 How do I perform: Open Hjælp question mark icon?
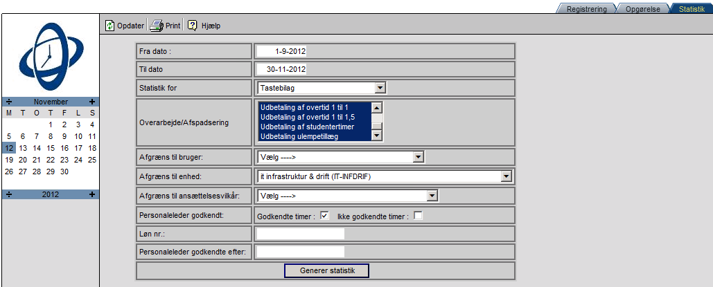193,26
